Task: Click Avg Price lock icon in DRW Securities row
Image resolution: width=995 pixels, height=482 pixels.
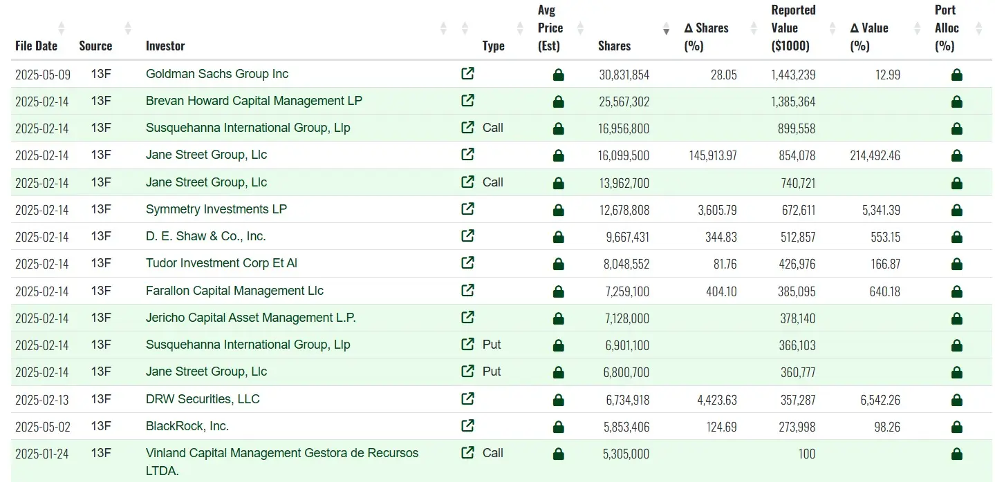Action: [x=559, y=400]
